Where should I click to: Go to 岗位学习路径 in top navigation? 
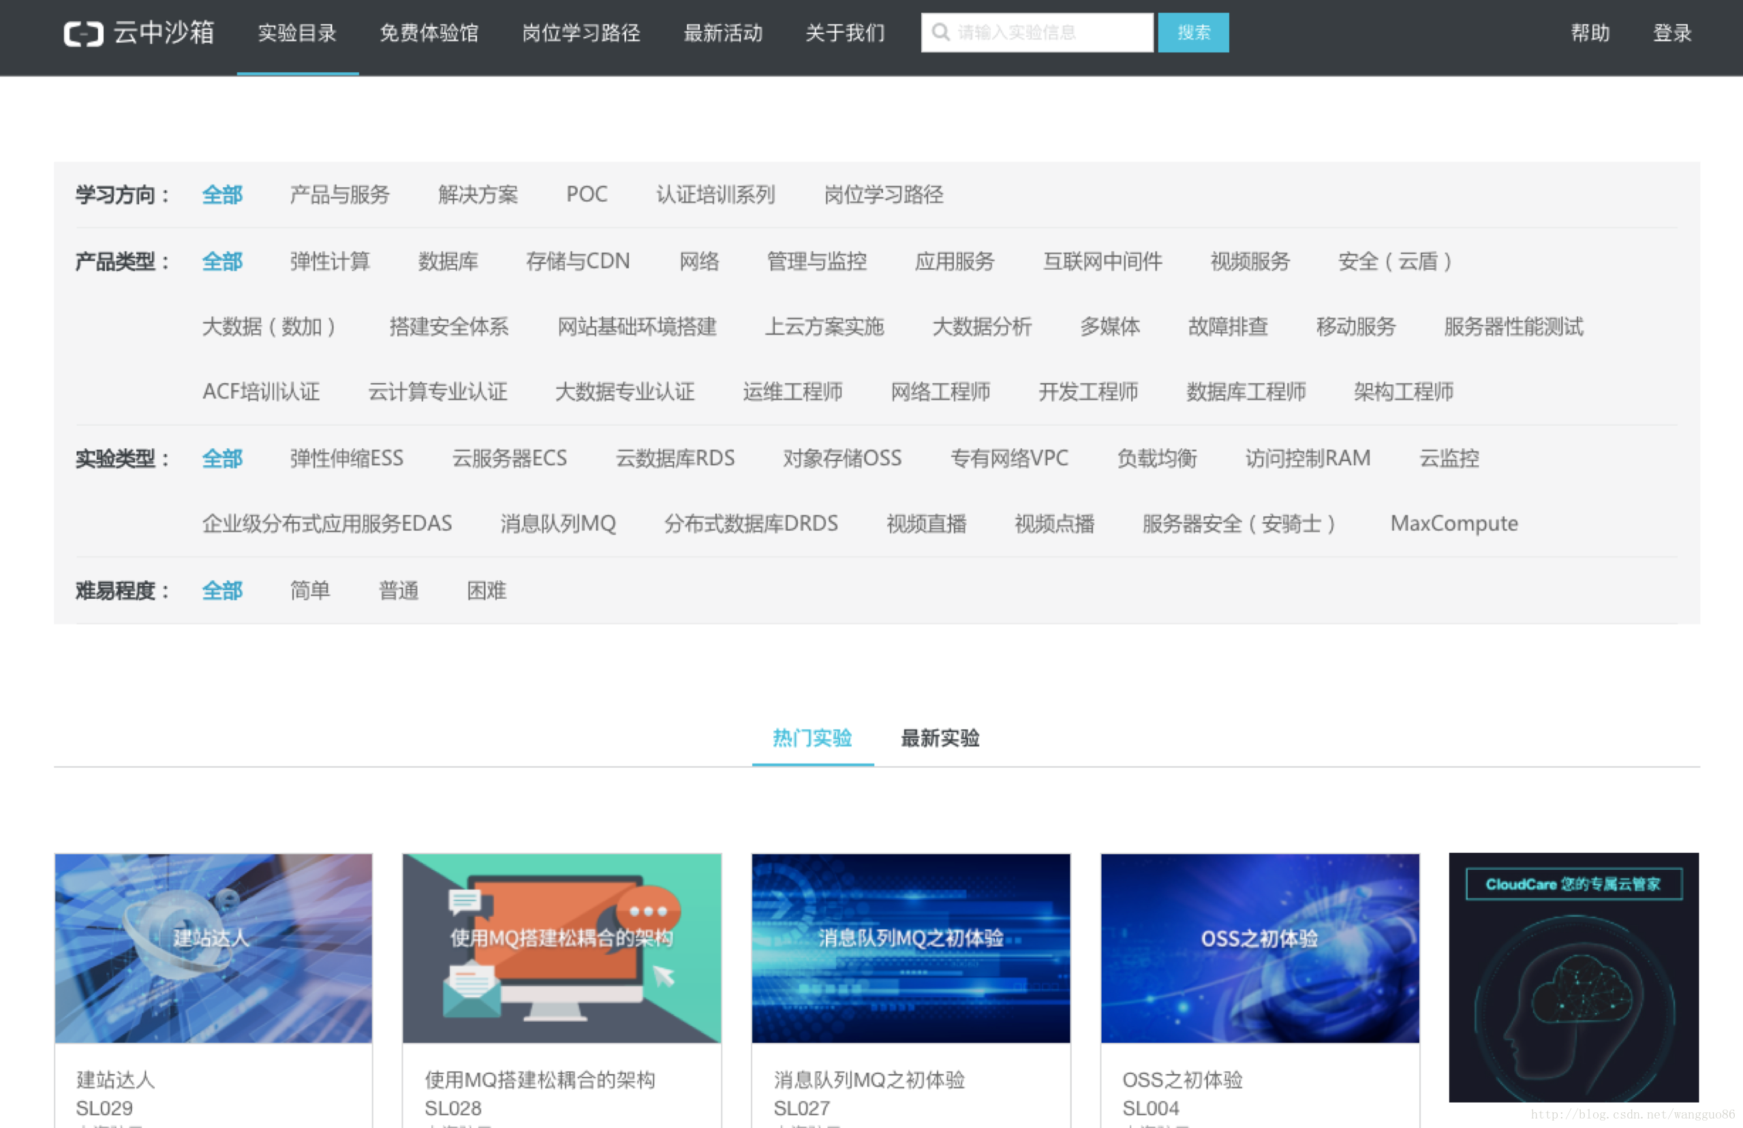581,33
